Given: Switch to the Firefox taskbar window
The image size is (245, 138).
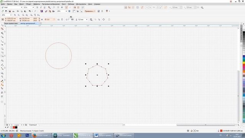Looking at the screenshot, I should coord(42,135).
